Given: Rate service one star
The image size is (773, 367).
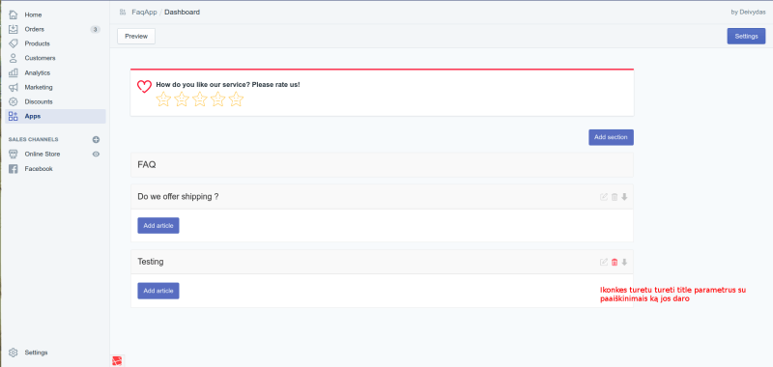Looking at the screenshot, I should pos(163,99).
